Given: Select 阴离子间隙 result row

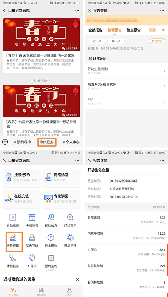Looking at the screenshot, I should tap(126, 235).
